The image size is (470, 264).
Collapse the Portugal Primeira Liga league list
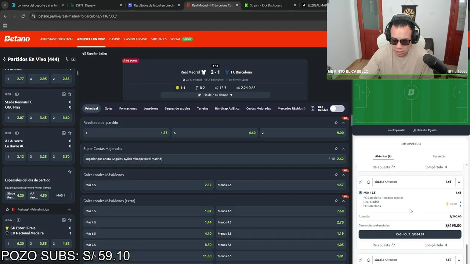point(69,209)
